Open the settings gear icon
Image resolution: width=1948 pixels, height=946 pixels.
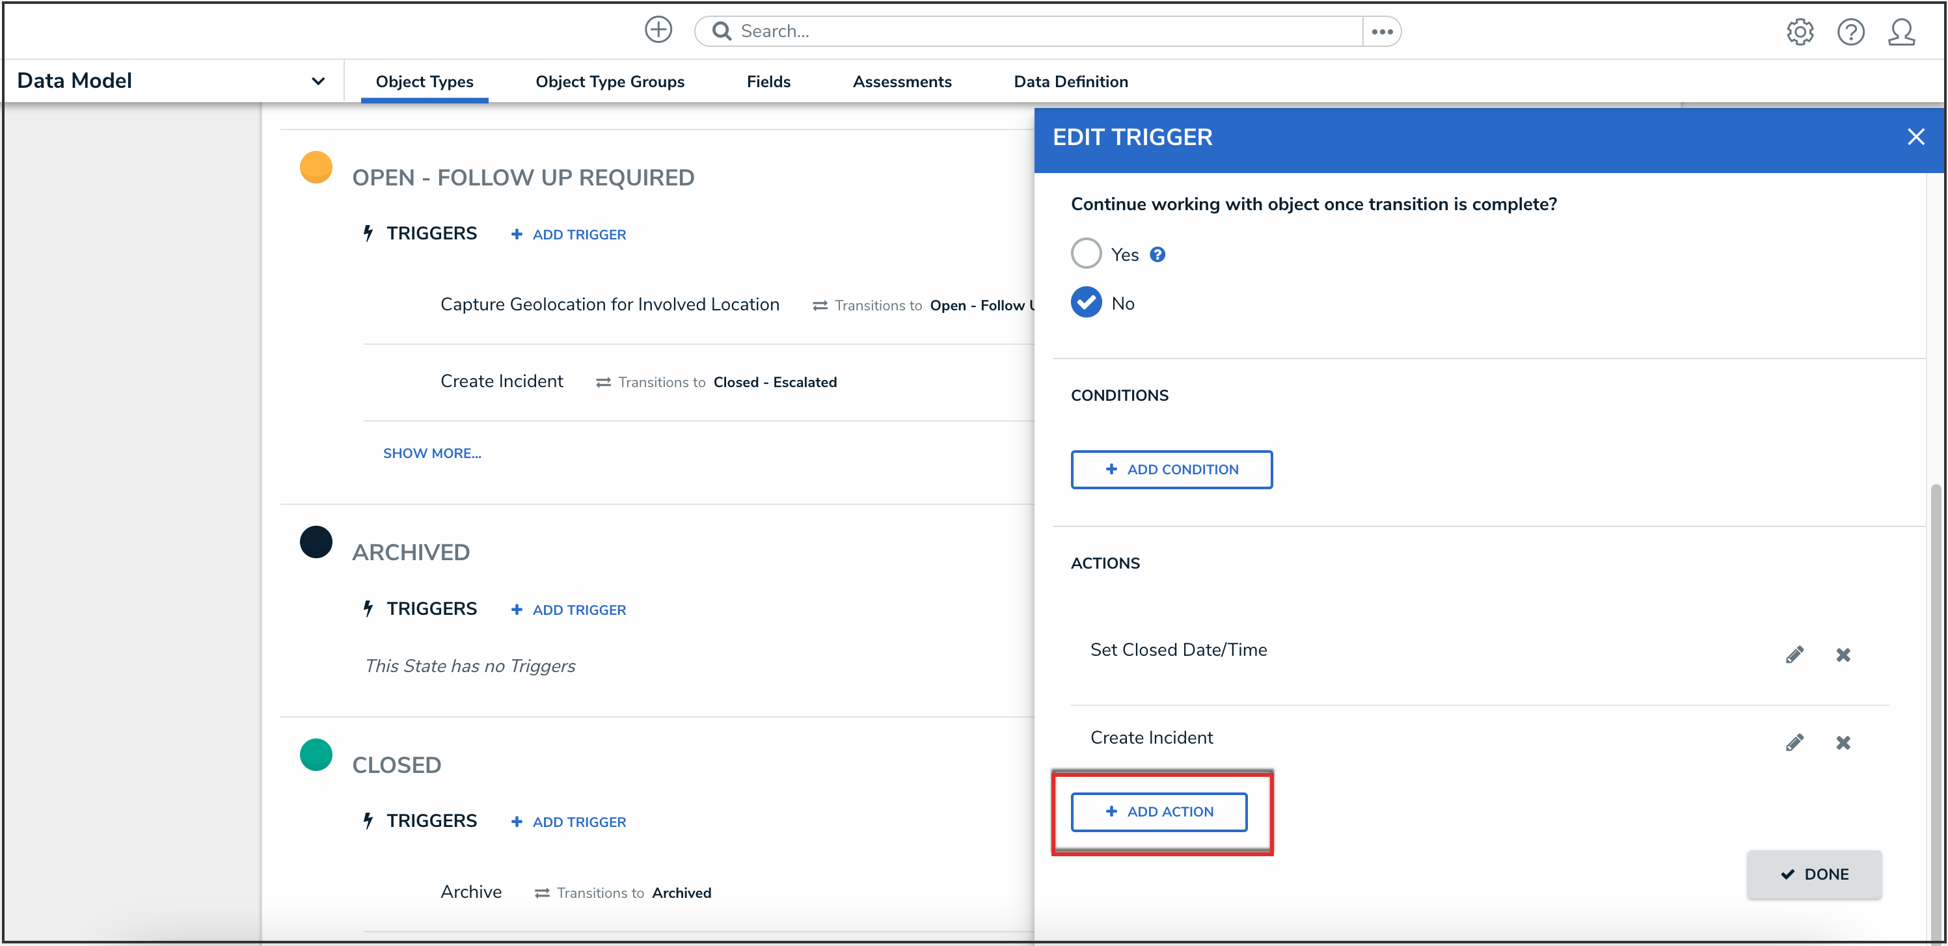pyautogui.click(x=1800, y=32)
